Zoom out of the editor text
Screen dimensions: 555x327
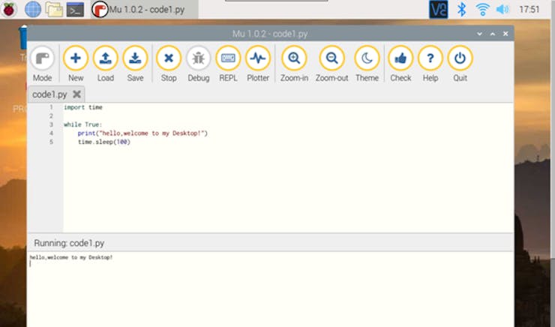pos(331,58)
